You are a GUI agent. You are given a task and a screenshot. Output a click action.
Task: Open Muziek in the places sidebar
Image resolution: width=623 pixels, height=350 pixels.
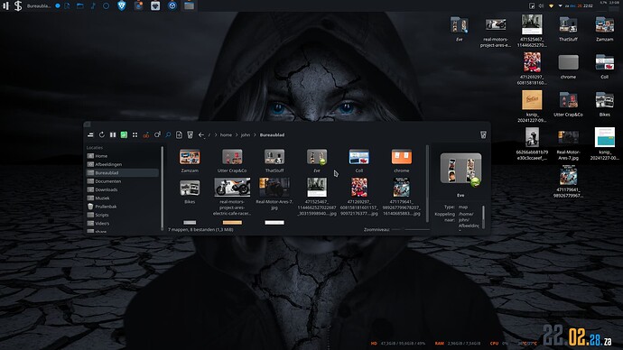point(123,198)
